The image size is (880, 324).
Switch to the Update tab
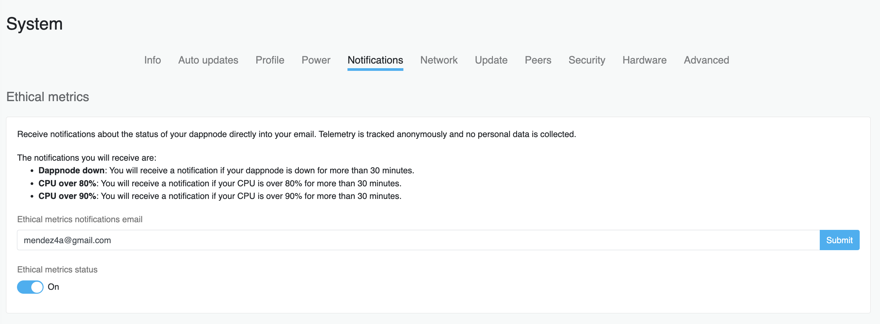(491, 60)
